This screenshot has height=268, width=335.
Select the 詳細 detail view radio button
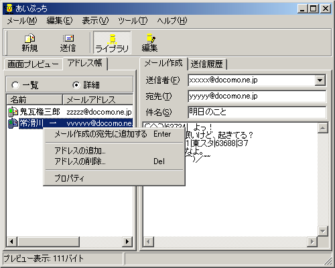pos(76,85)
